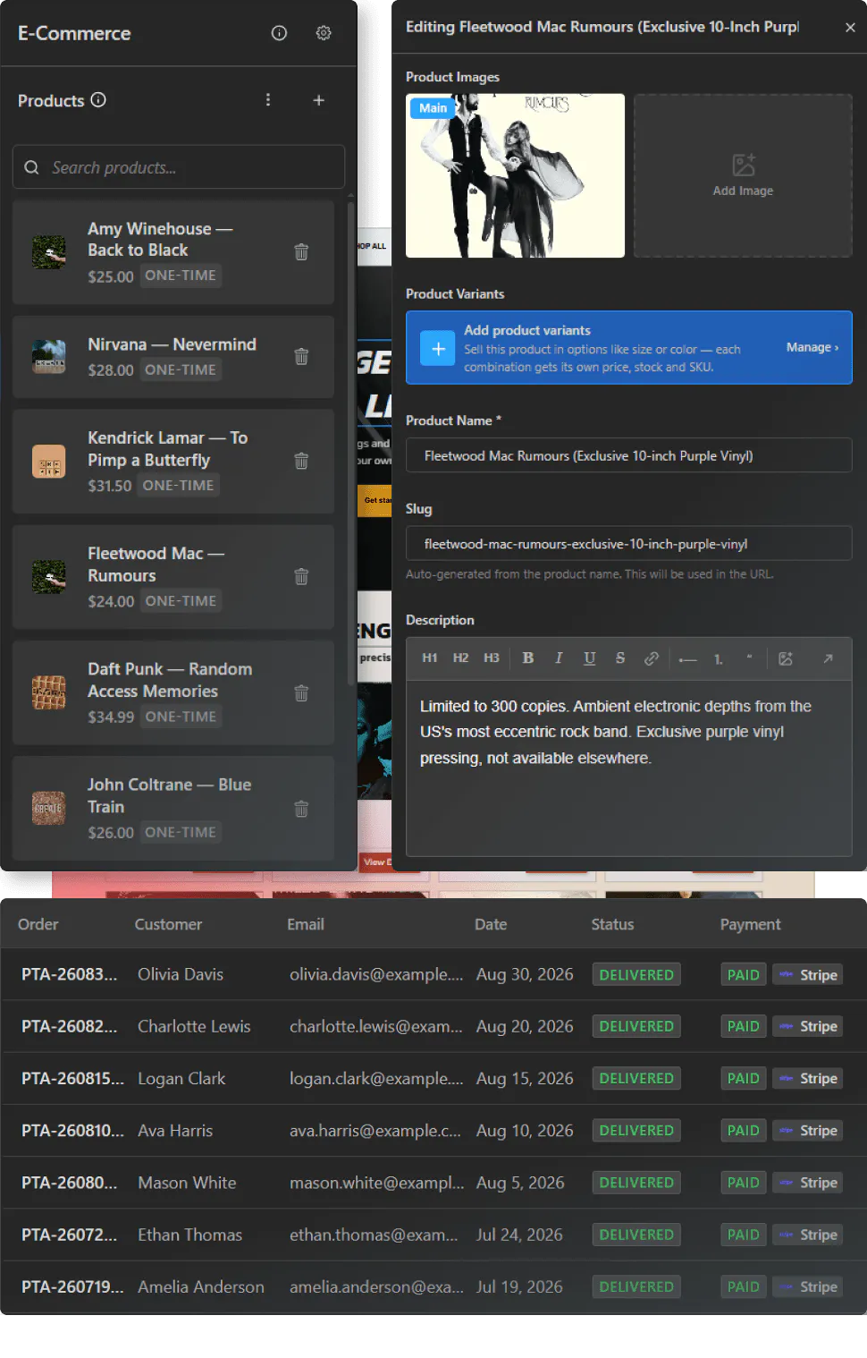Image resolution: width=867 pixels, height=1358 pixels.
Task: Select the Main Rumours product image
Action: coord(515,175)
